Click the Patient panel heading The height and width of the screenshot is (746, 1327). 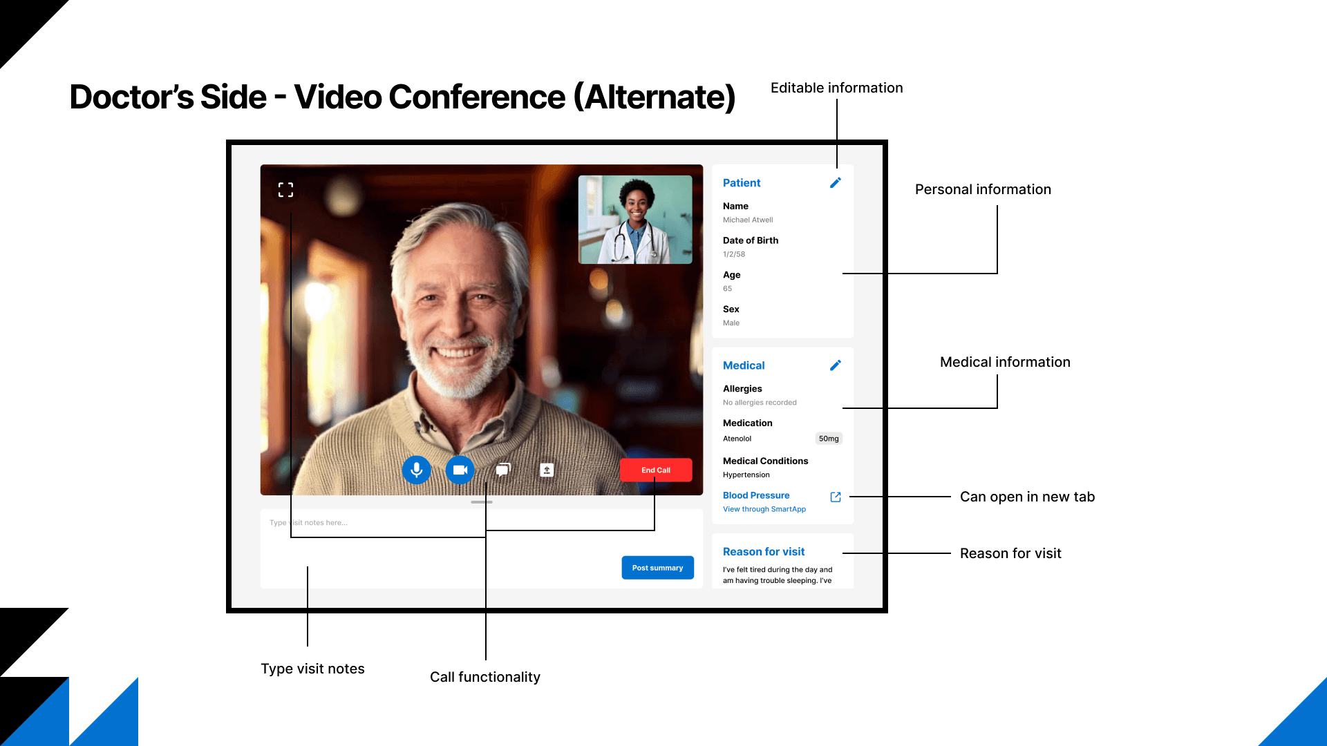741,183
